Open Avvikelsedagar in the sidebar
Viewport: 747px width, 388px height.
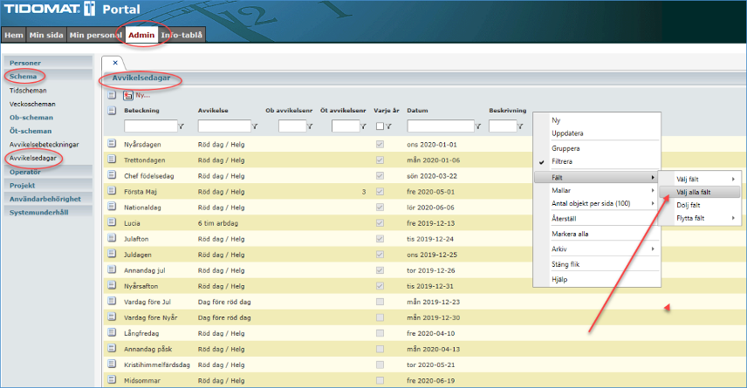(x=33, y=158)
